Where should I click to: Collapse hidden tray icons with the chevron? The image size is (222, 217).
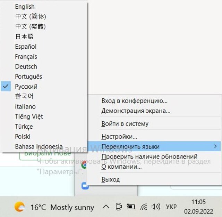point(106,207)
